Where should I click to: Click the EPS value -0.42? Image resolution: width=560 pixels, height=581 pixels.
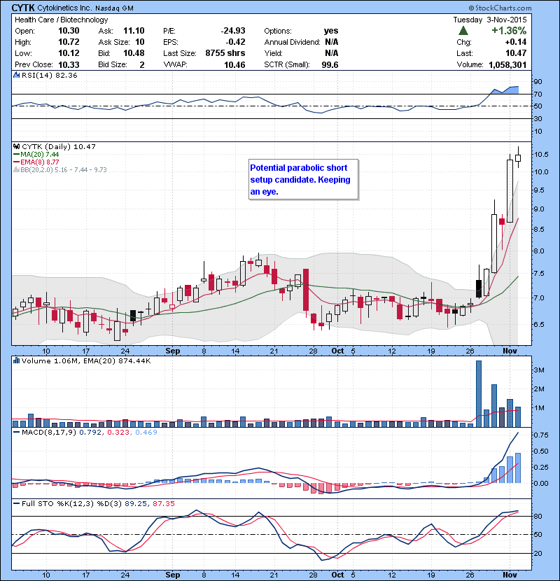pyautogui.click(x=236, y=42)
